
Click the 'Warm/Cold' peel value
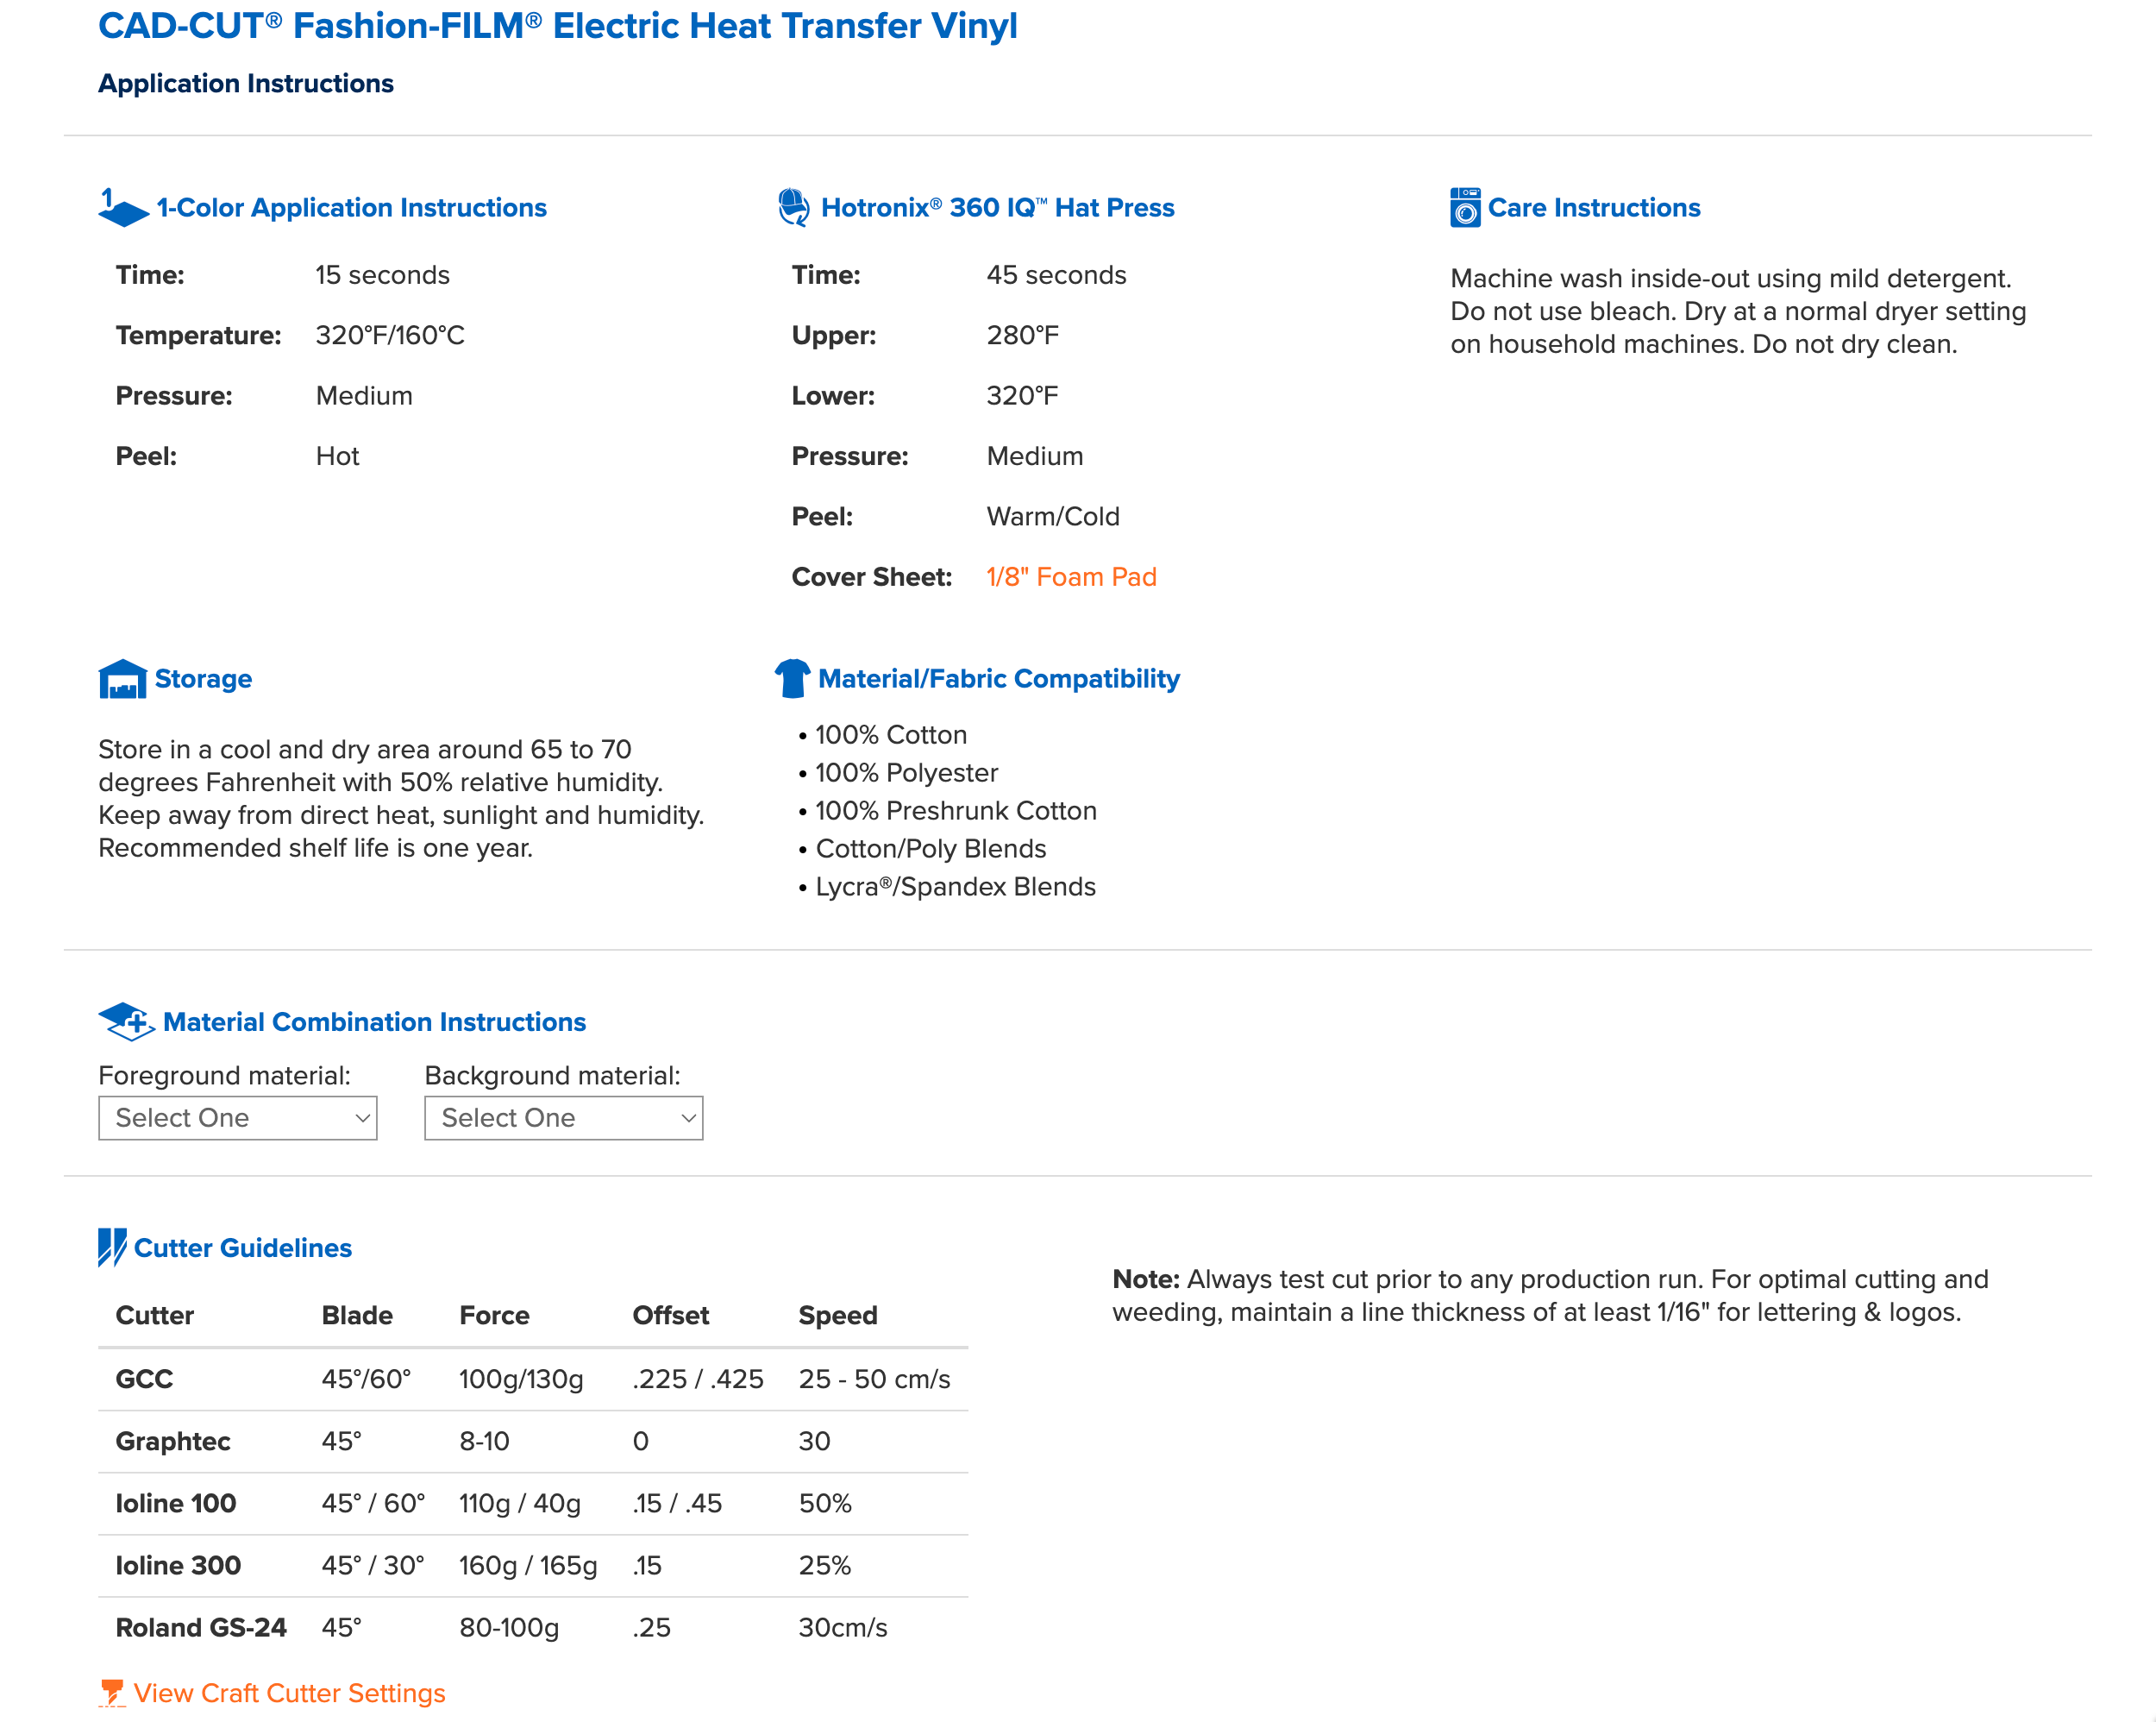pos(1053,516)
